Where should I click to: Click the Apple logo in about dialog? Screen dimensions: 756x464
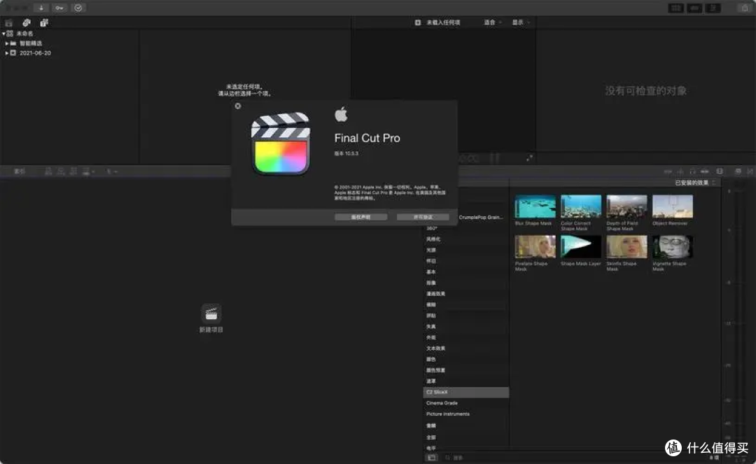[341, 114]
